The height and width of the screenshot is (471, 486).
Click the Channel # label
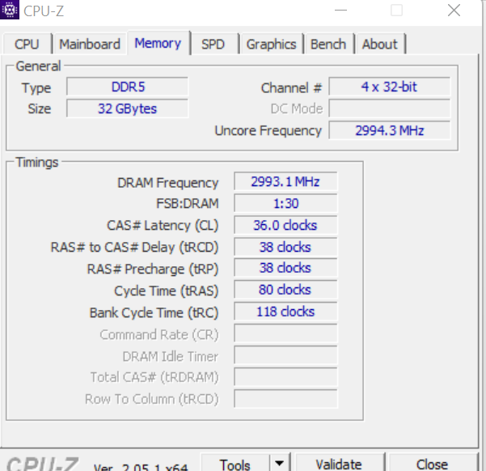(x=291, y=88)
